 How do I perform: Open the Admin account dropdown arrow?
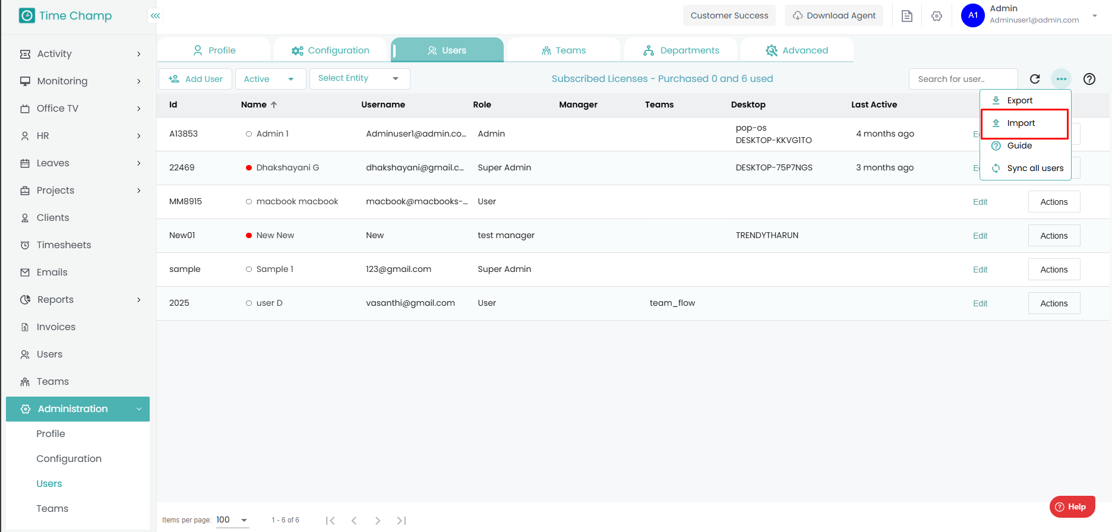[x=1095, y=16]
